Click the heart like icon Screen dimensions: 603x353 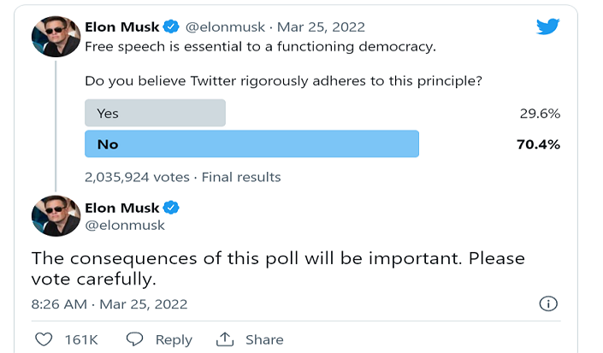point(44,339)
